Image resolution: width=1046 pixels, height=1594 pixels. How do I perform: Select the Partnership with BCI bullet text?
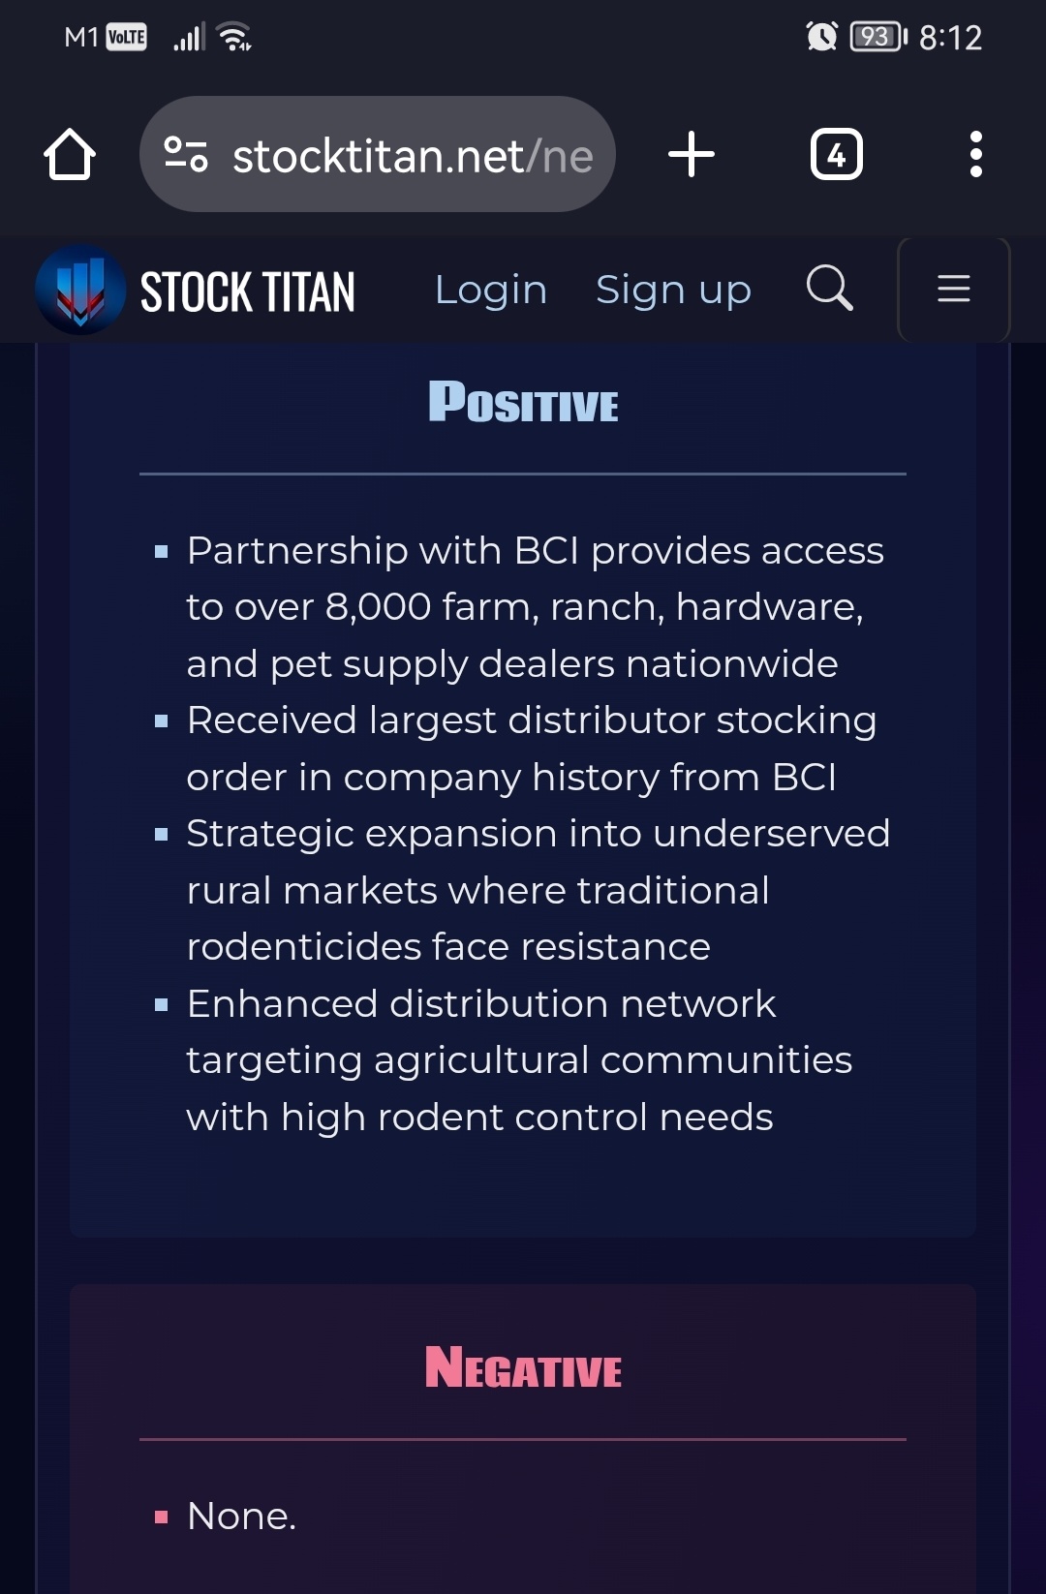pos(535,607)
